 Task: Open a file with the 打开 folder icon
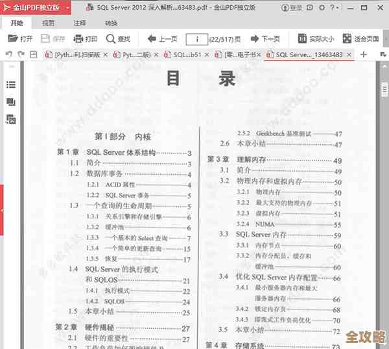20,38
